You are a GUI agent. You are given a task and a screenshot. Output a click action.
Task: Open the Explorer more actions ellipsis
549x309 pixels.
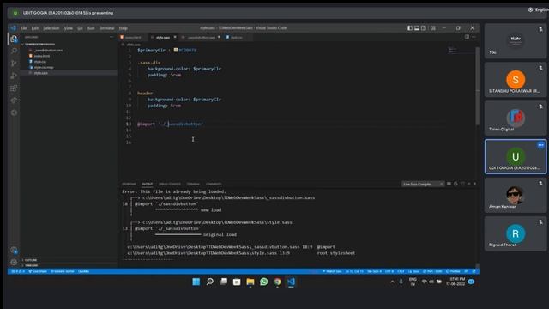[112, 37]
